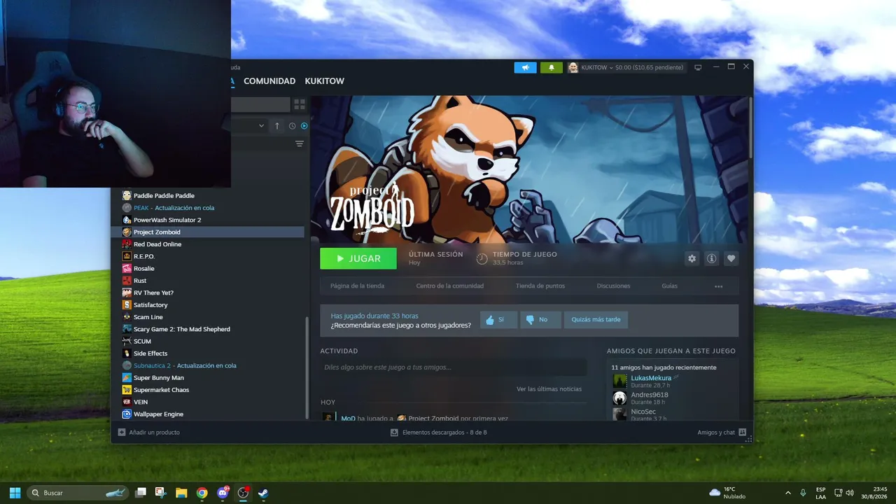The height and width of the screenshot is (504, 896).
Task: Open the KUKITOW profile menu
Action: (325, 81)
